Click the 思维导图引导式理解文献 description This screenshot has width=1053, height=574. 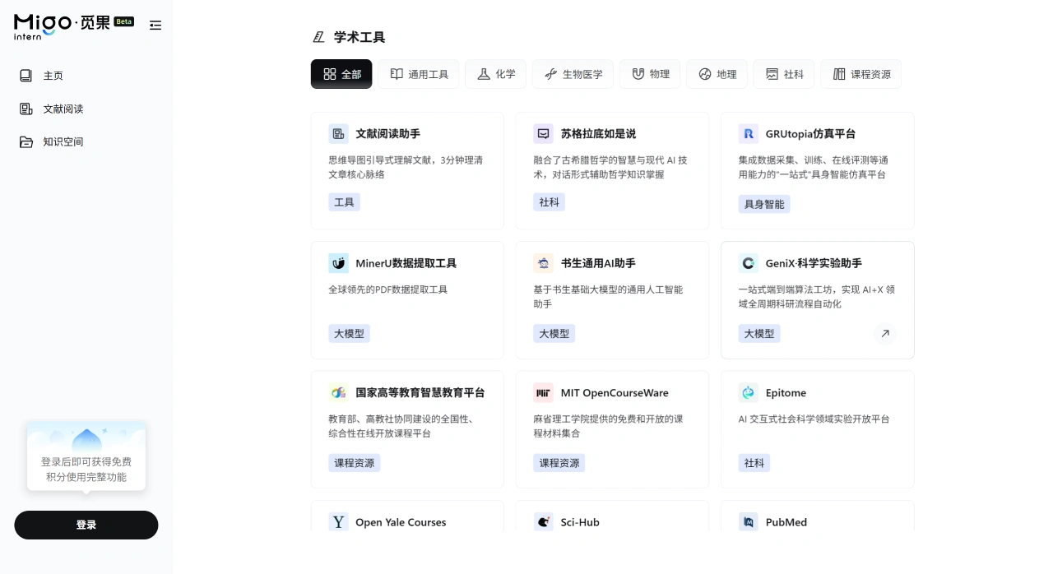pos(406,167)
